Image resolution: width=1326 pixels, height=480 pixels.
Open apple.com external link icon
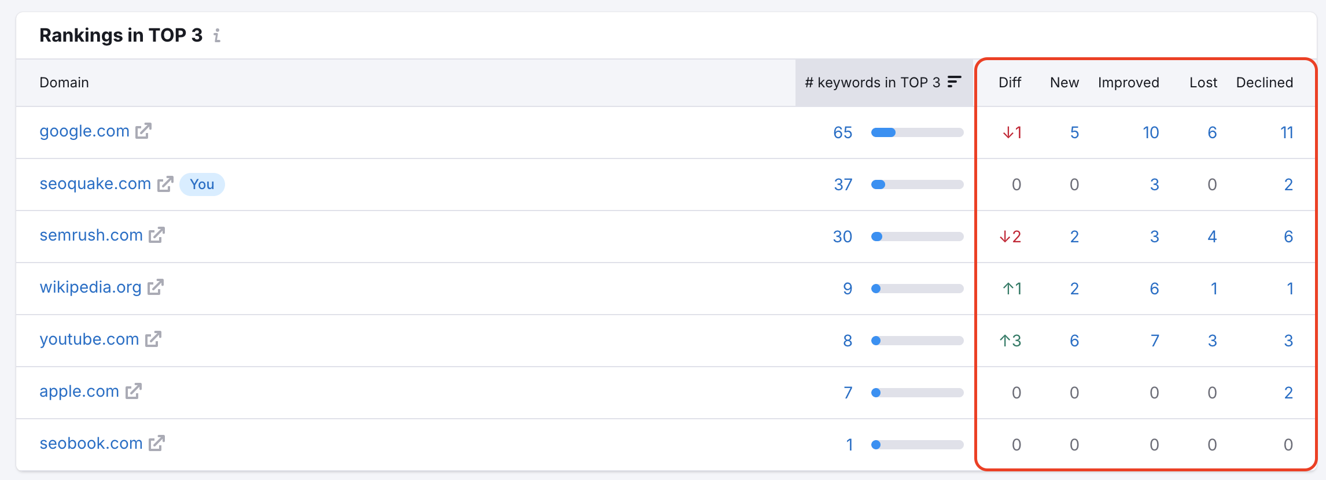(x=134, y=392)
